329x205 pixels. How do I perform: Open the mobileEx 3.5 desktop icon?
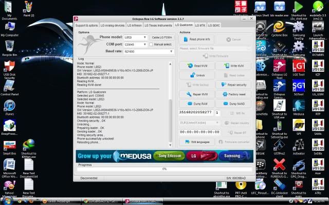pyautogui.click(x=318, y=10)
